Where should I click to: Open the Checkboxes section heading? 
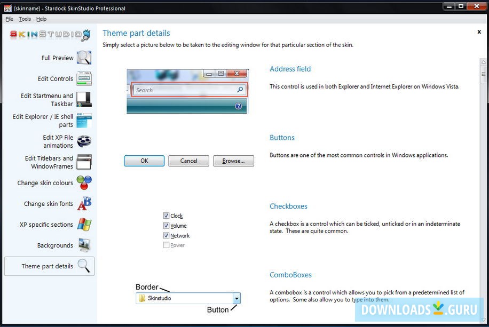click(288, 206)
